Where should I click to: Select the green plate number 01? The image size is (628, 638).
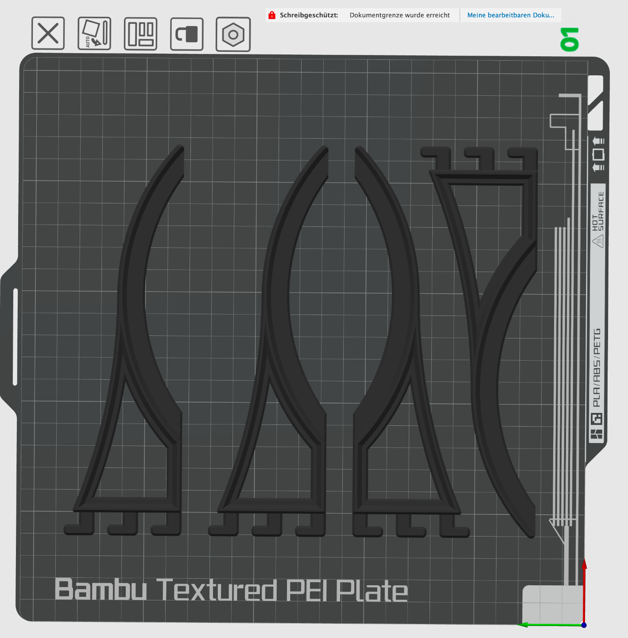coord(570,39)
